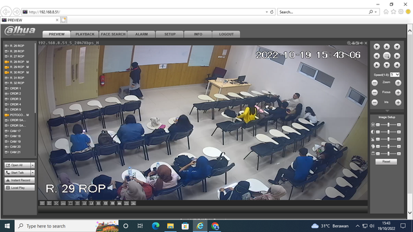413x232 pixels.
Task: Show hidden system tray icons chevron
Action: pos(358,226)
